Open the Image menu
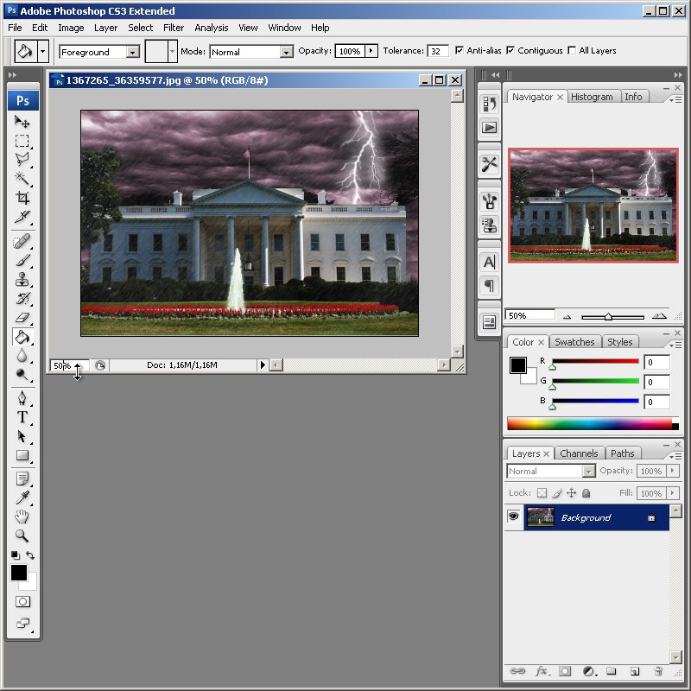The width and height of the screenshot is (691, 691). (x=71, y=28)
